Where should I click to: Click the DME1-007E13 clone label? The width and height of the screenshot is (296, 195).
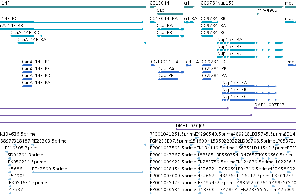(269, 105)
